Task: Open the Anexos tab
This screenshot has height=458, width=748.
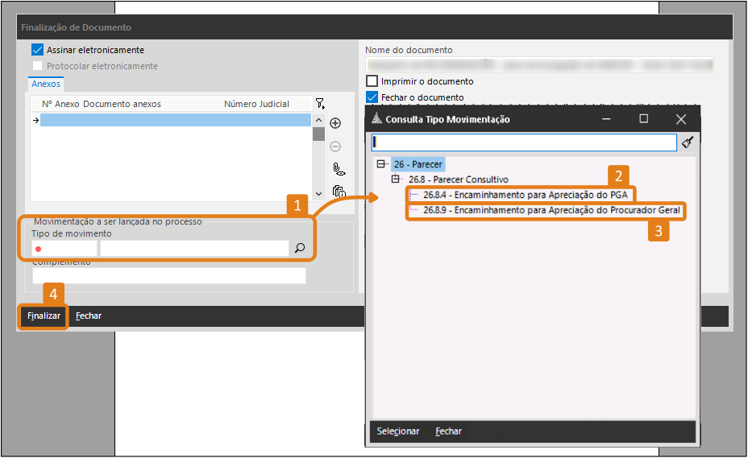Action: coord(46,84)
